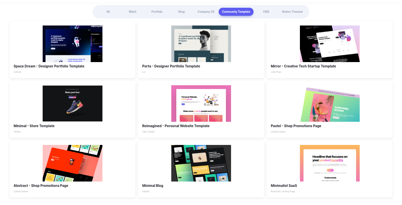This screenshot has width=402, height=205.
Task: Click title Mirror - Creative Tech Startup Template
Action: point(303,66)
